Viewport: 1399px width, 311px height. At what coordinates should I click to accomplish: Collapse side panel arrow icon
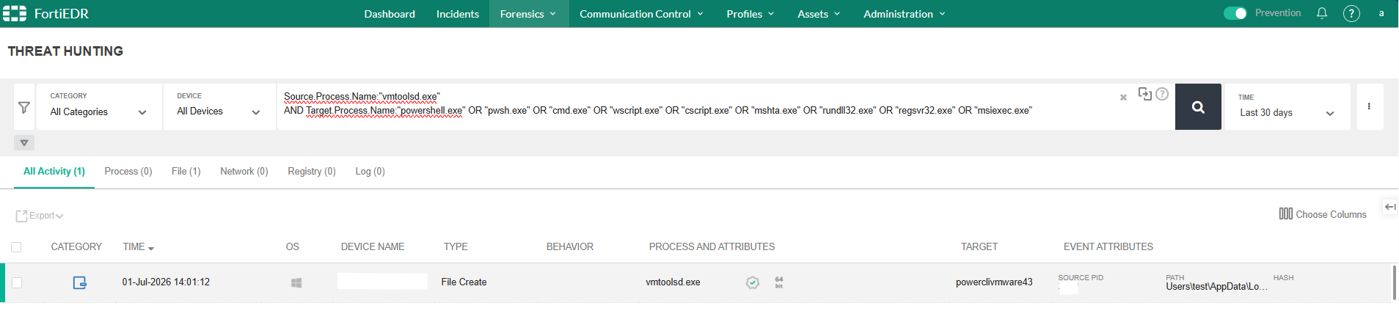[x=1390, y=207]
